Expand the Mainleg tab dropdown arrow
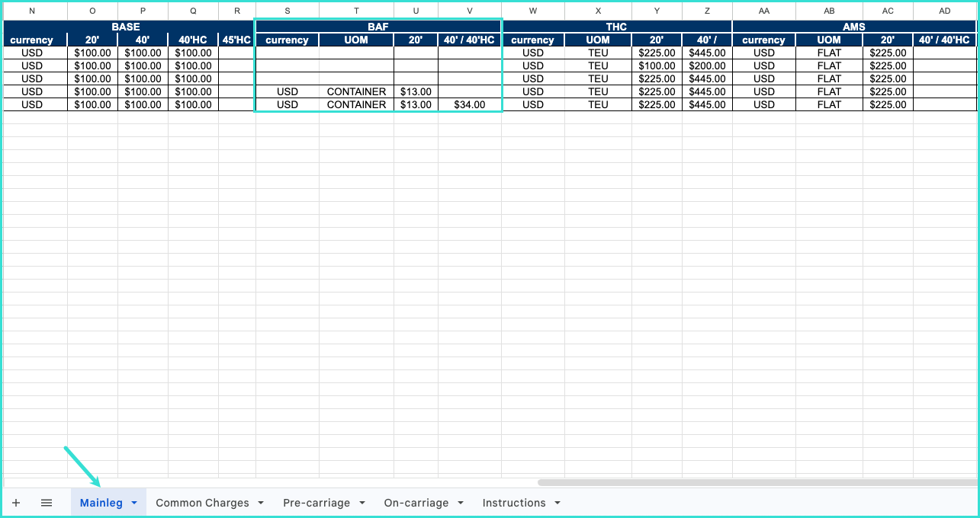This screenshot has width=980, height=518. click(x=134, y=503)
